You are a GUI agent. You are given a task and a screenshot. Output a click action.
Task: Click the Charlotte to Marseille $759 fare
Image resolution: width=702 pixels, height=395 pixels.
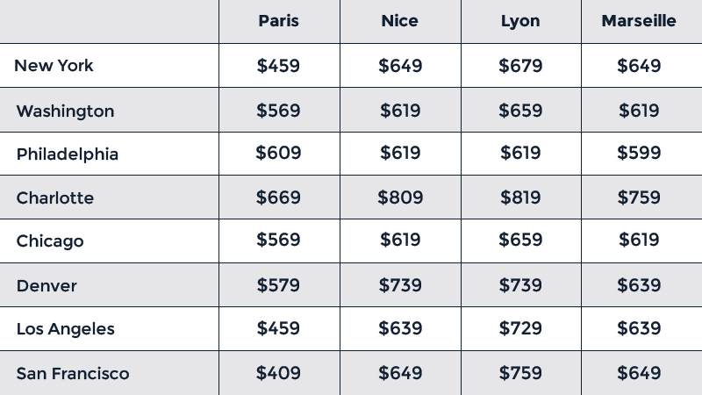(x=639, y=197)
